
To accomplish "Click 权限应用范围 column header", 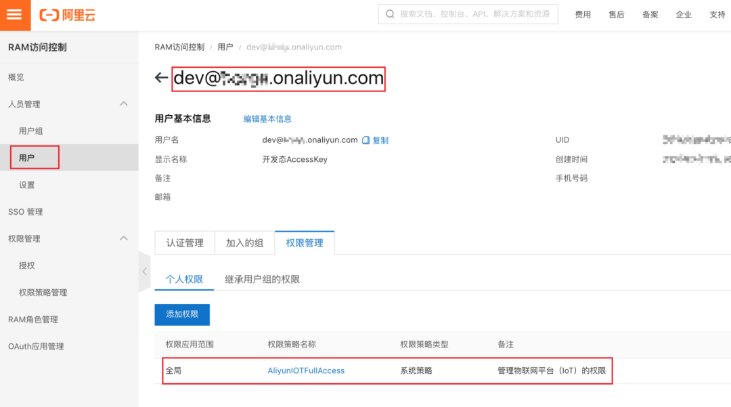I will tap(190, 345).
